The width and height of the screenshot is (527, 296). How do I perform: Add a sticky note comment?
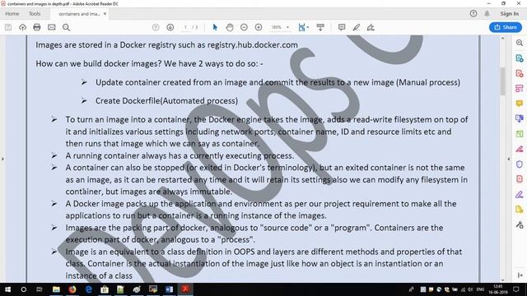[x=342, y=27]
